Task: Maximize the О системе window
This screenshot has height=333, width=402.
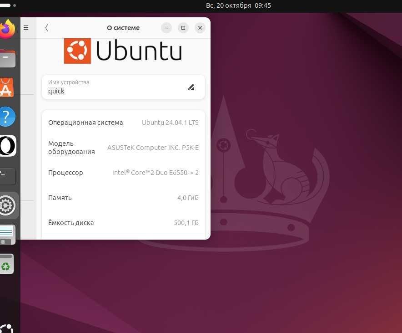Action: [x=183, y=28]
